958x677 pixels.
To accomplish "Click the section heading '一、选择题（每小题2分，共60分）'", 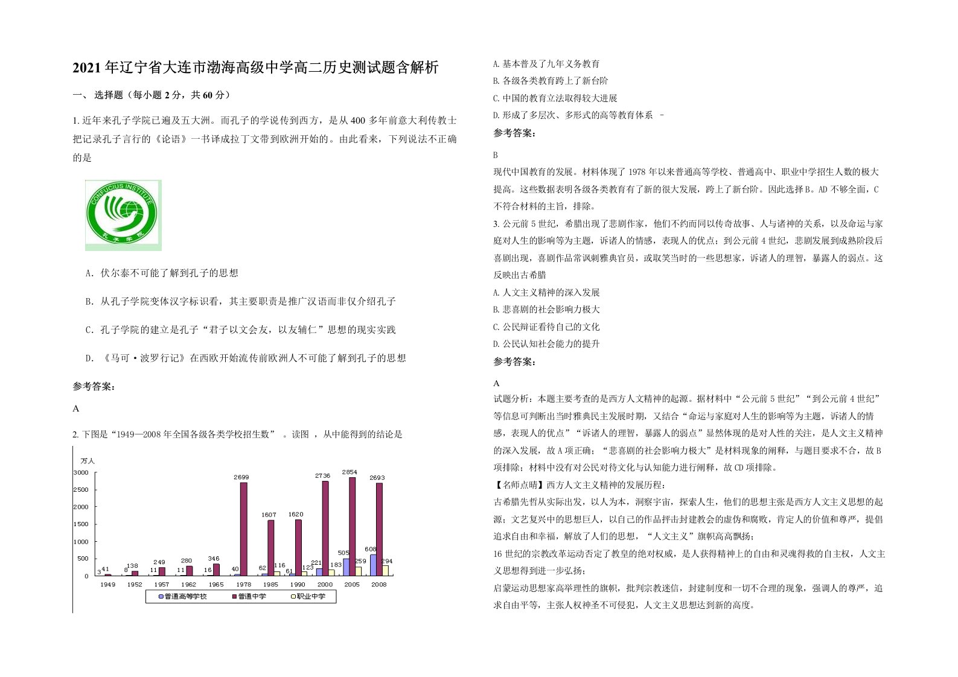I will tap(152, 95).
